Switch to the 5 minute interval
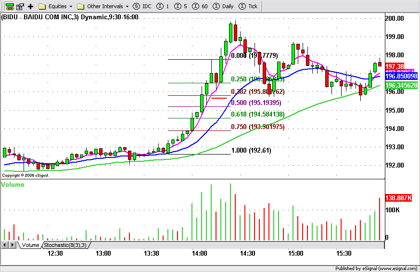The width and height of the screenshot is (420, 272). [180, 6]
